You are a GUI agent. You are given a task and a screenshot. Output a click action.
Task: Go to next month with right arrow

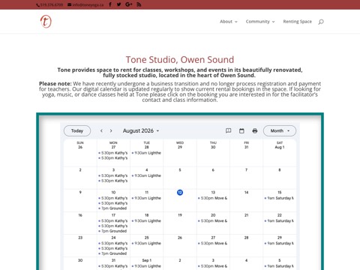(x=111, y=130)
